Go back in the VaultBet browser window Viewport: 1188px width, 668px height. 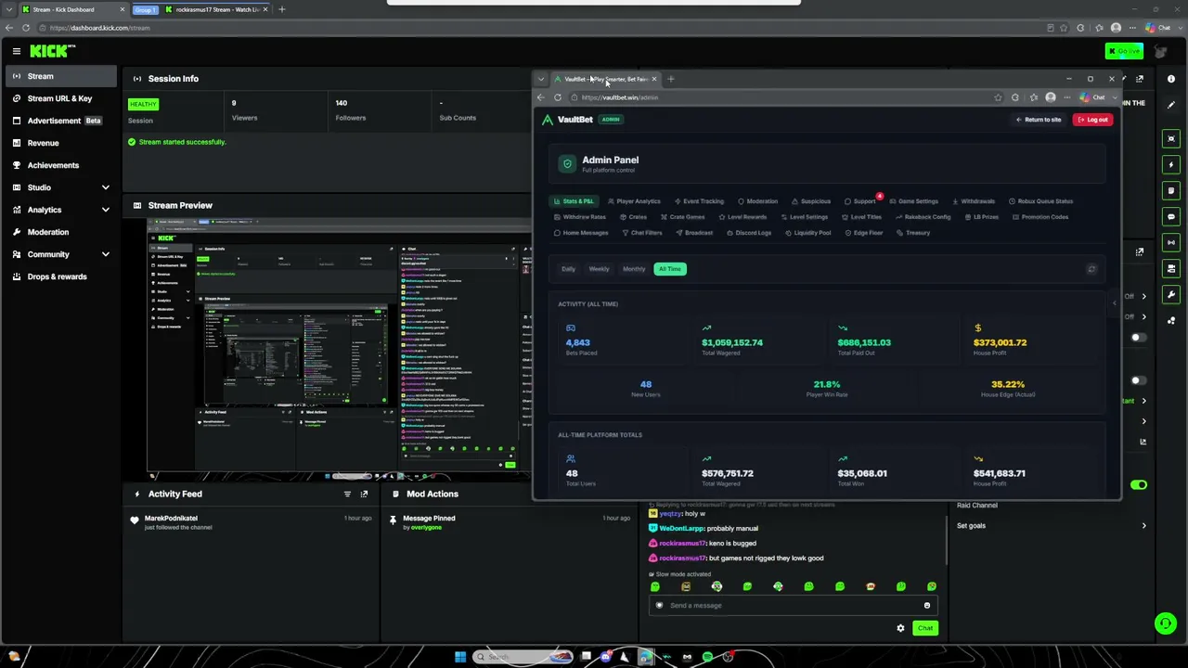pos(541,97)
